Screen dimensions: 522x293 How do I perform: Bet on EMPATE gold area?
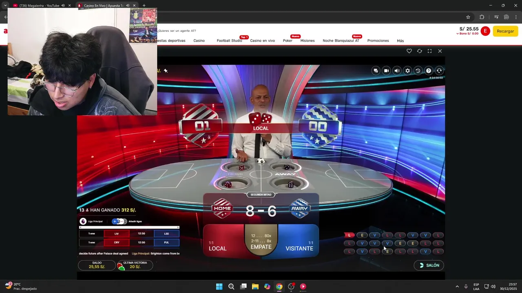[x=261, y=240]
